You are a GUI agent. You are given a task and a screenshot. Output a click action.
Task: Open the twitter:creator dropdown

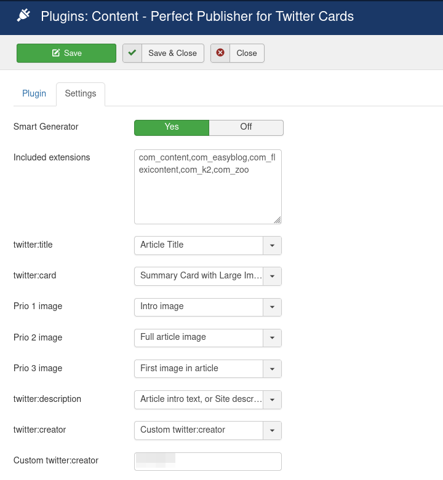(x=208, y=430)
